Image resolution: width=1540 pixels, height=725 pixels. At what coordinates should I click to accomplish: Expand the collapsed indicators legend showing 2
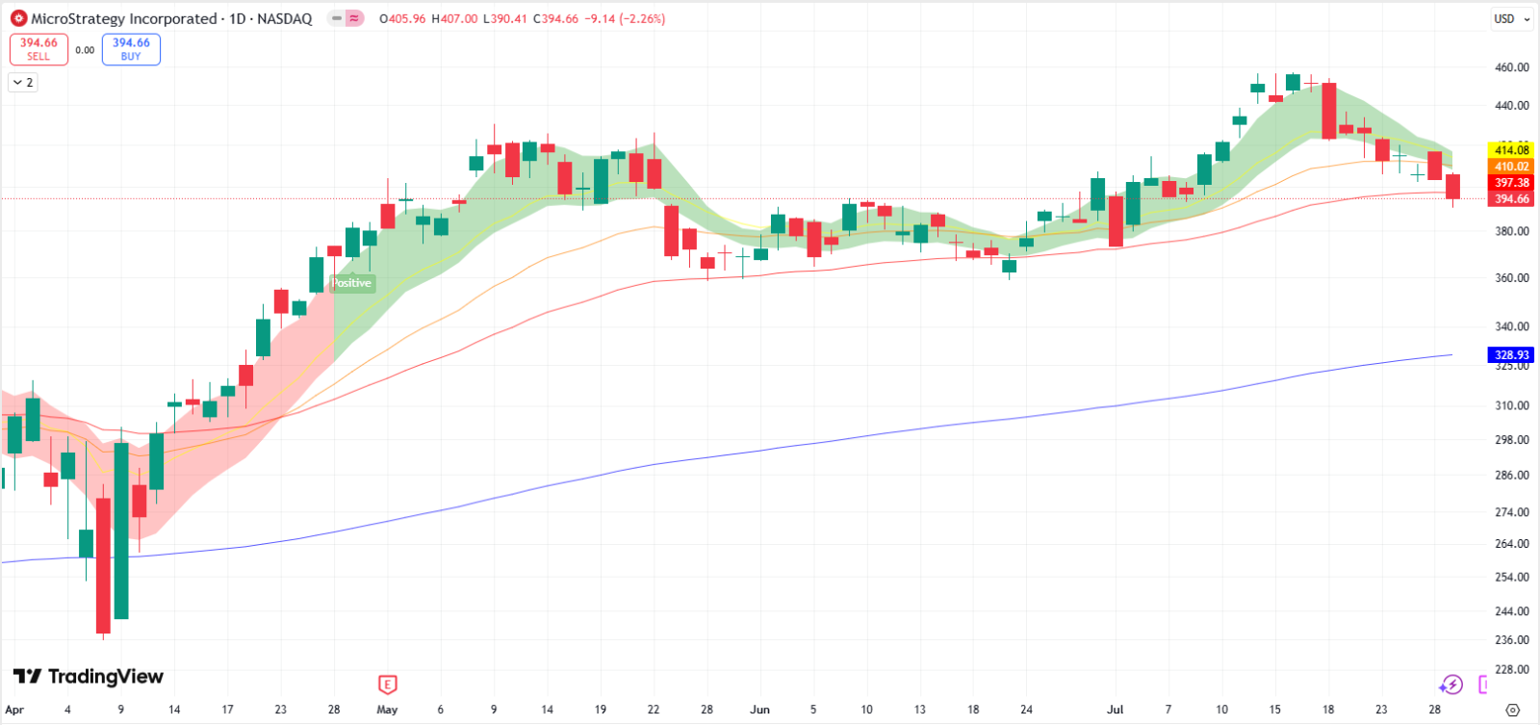[x=23, y=83]
